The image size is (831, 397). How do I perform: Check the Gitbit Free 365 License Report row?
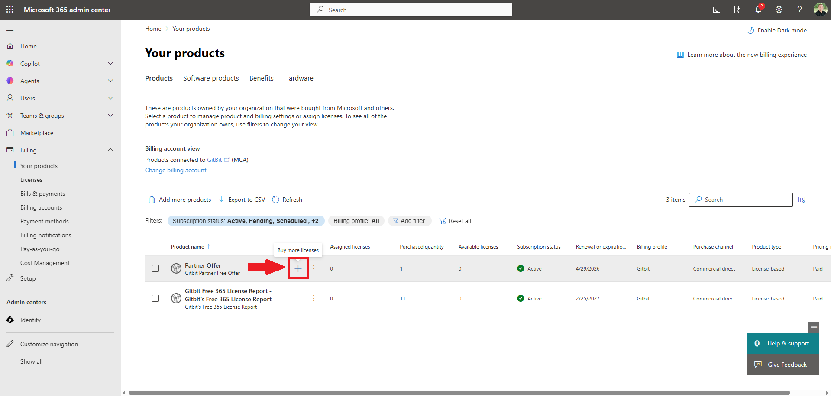coord(155,298)
